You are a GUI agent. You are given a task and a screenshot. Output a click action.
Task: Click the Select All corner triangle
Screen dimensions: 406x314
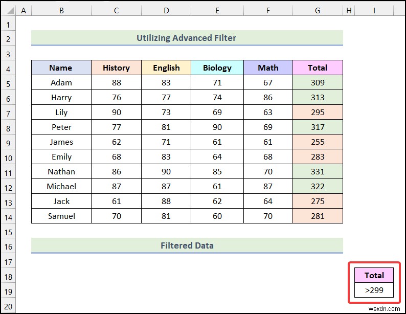pos(10,11)
